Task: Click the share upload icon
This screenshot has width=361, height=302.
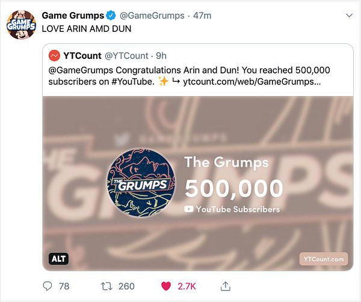Action: (x=226, y=286)
